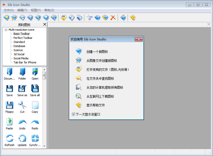Click 在文件夹中查找图标 option
Image resolution: width=213 pixels, height=156 pixels.
point(100,79)
